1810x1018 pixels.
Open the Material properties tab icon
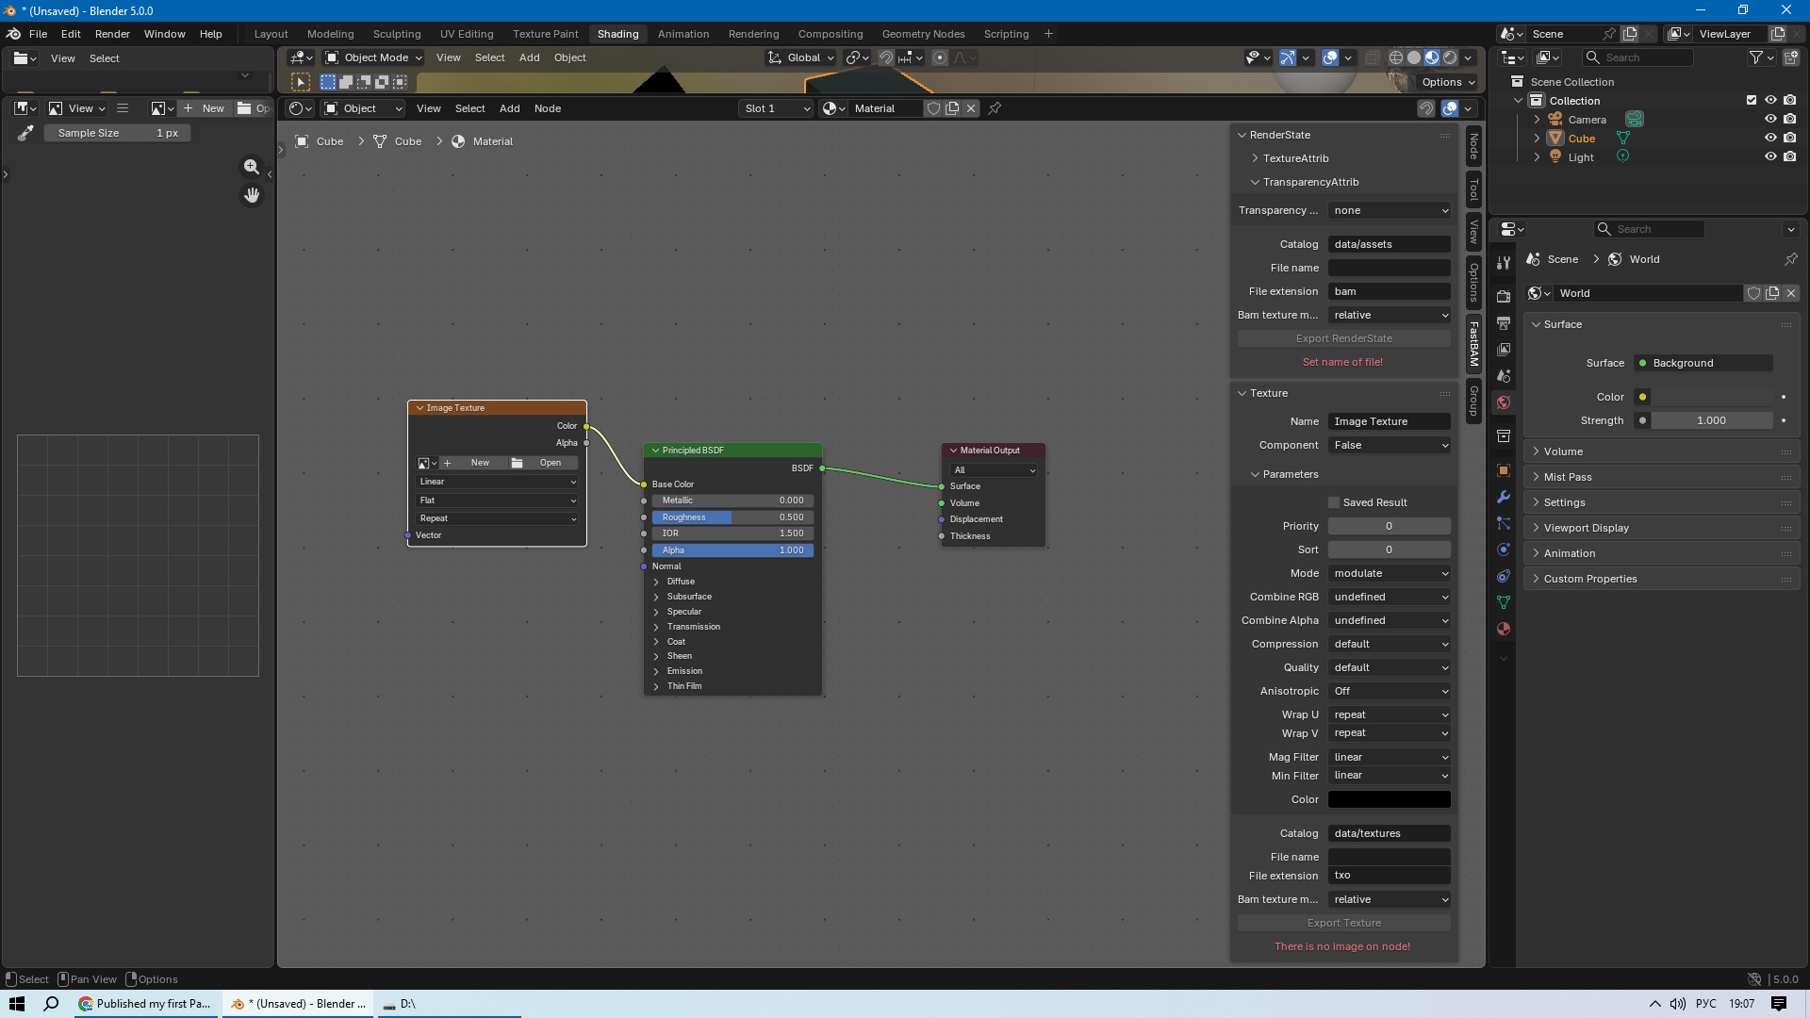point(1504,629)
